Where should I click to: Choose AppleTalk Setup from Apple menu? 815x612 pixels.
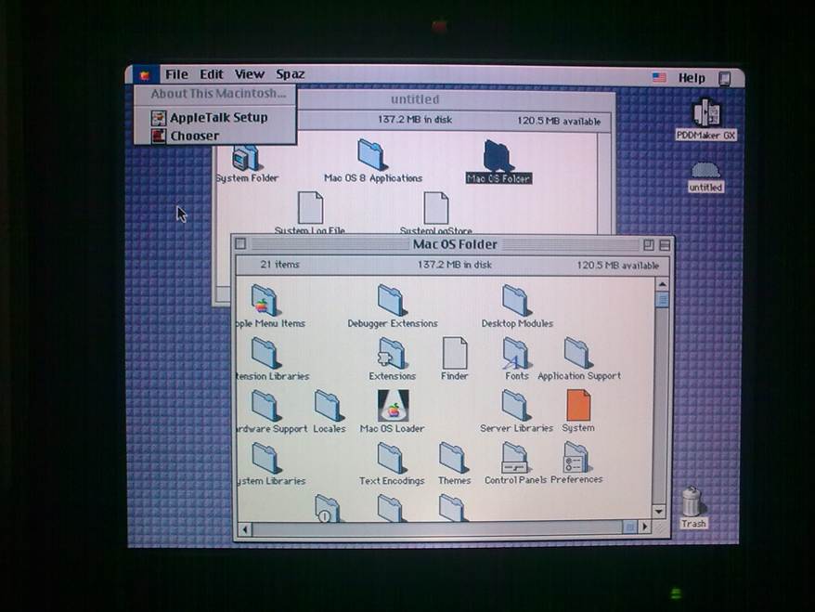click(x=215, y=118)
